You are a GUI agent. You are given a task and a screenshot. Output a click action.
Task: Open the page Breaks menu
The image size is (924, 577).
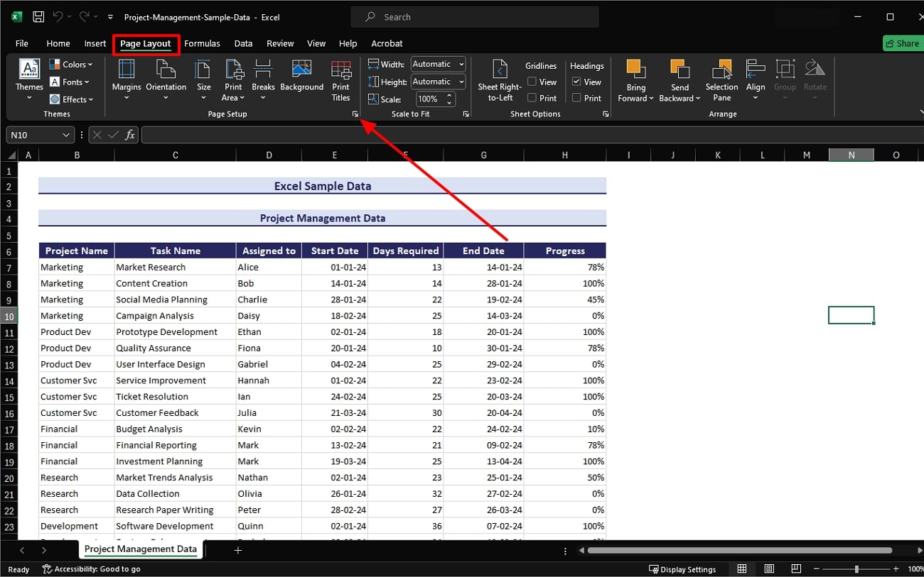[263, 78]
